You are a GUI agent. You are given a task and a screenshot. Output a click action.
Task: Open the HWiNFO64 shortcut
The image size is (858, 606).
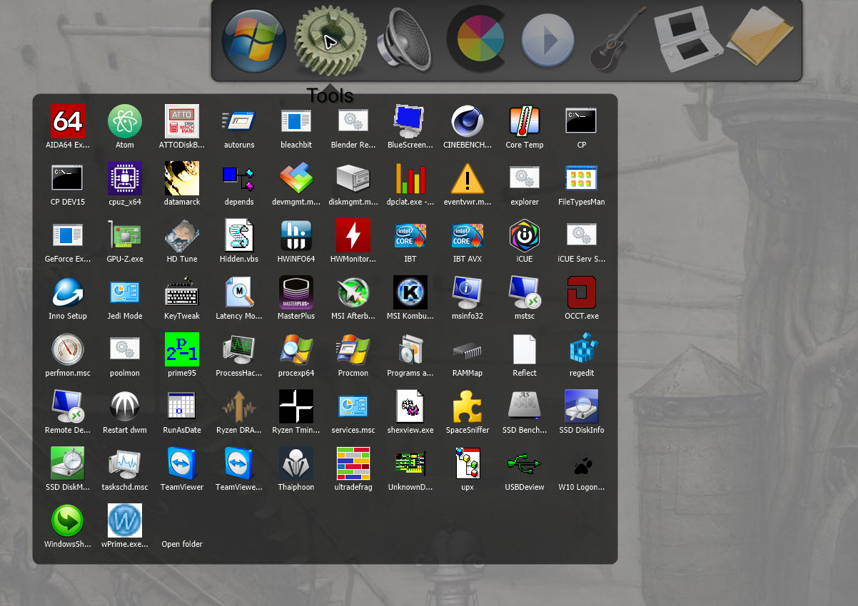(296, 235)
